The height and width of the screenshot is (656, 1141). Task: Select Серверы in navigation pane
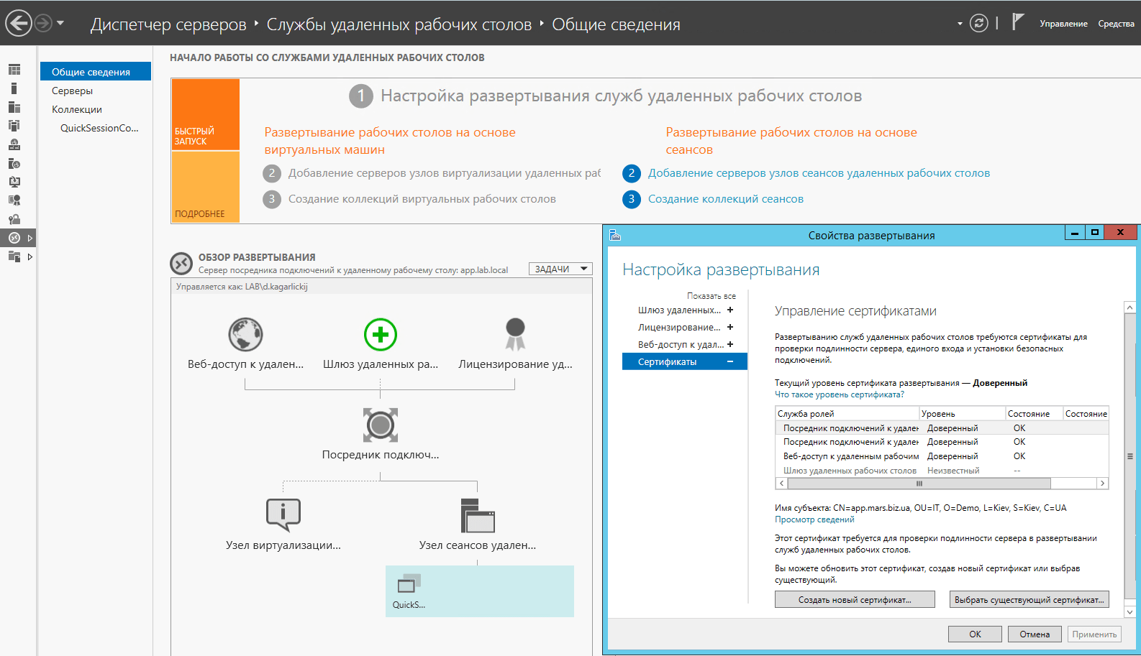[x=72, y=91]
